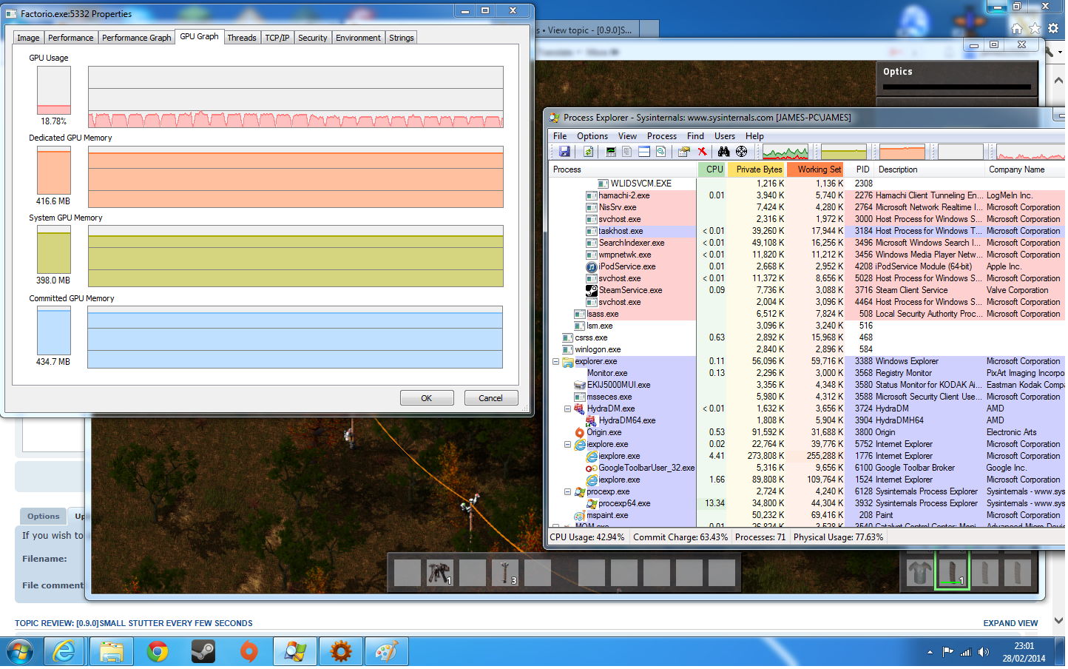Click the Properties toolbar icon in Process Explorer
The image size is (1068, 669).
[683, 152]
